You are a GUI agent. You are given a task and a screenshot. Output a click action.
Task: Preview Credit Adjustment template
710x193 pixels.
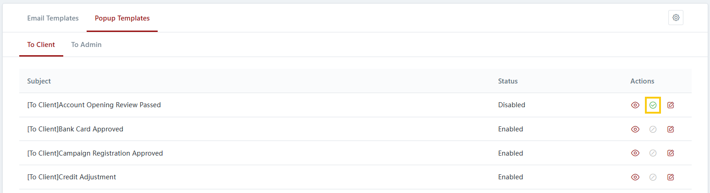635,177
